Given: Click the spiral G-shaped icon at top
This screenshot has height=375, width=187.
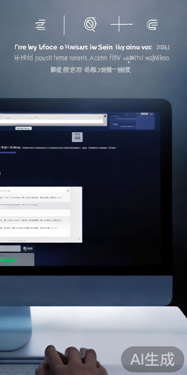Looking at the screenshot, I should 152,25.
